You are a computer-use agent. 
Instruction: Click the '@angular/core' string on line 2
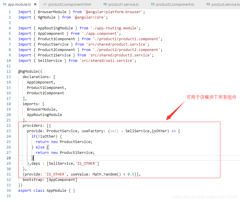(89, 17)
